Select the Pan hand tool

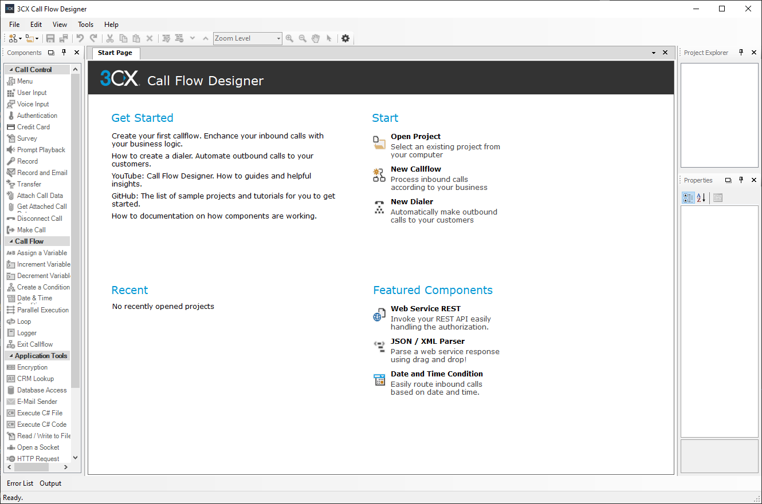click(x=316, y=38)
